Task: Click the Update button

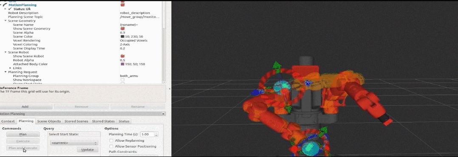Action: (88, 150)
